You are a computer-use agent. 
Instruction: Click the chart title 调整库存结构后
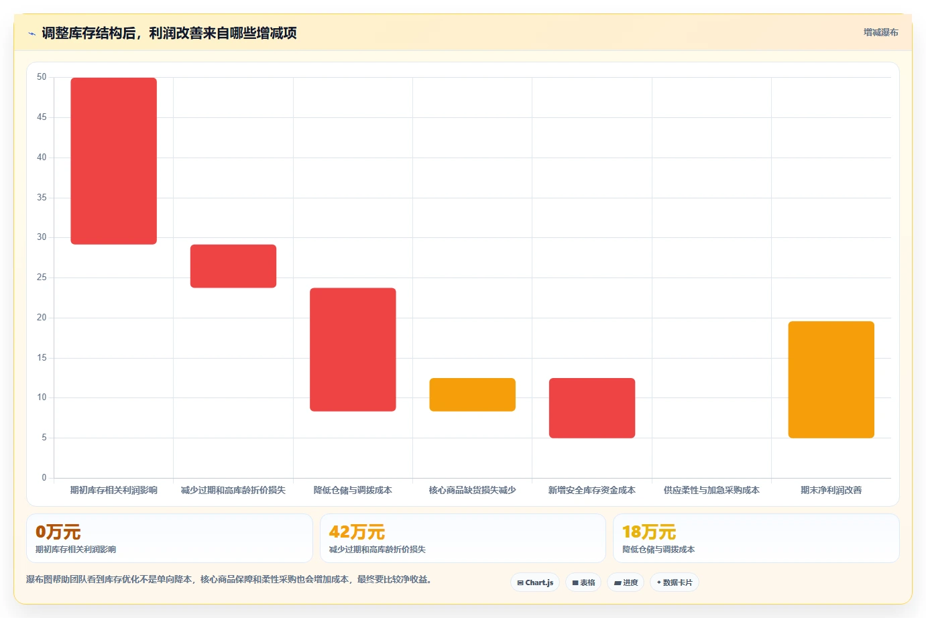point(169,33)
